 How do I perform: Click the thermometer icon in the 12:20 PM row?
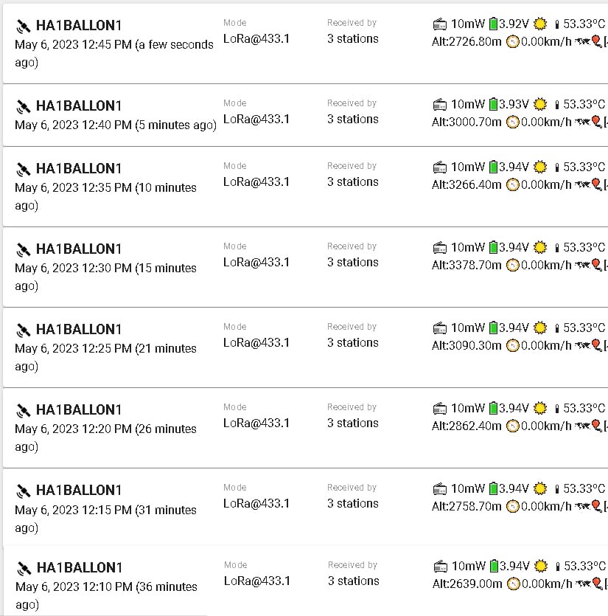(x=557, y=409)
